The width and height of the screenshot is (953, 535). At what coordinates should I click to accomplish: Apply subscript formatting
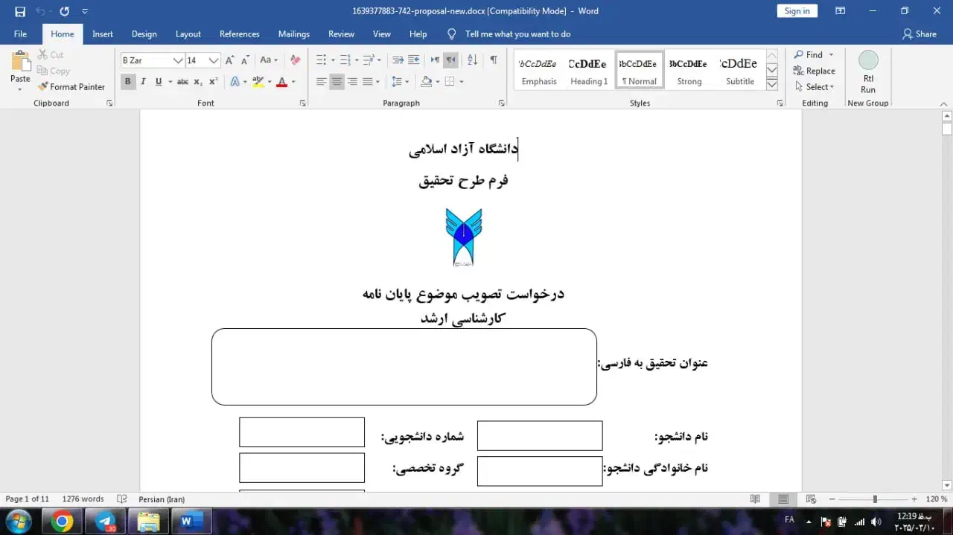pyautogui.click(x=198, y=82)
